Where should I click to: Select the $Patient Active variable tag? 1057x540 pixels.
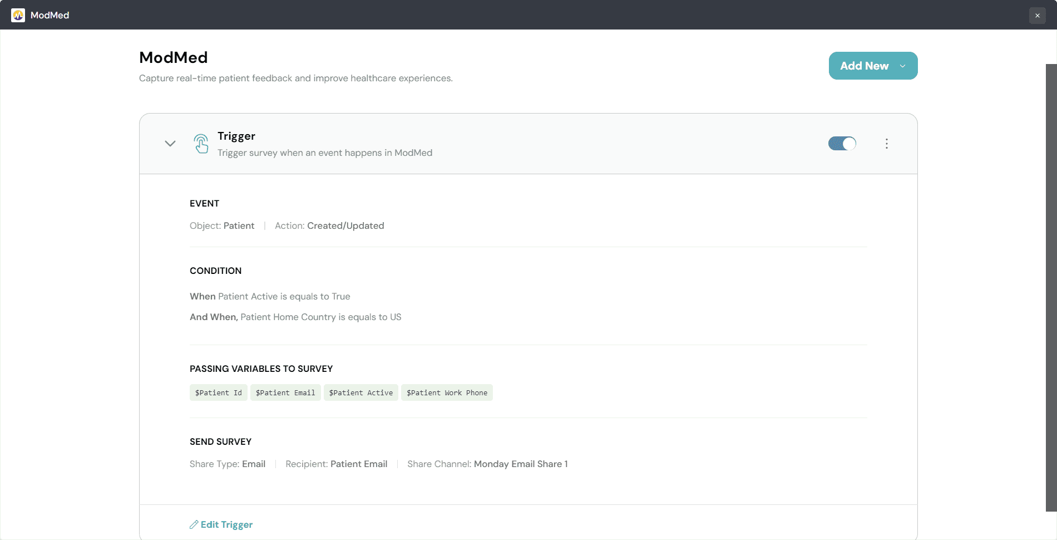coord(360,392)
